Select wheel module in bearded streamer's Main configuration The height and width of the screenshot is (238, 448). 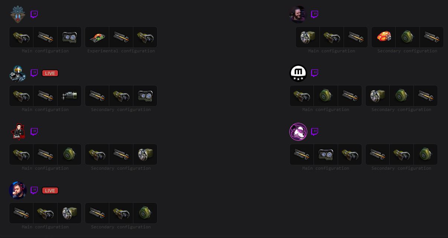tap(308, 37)
